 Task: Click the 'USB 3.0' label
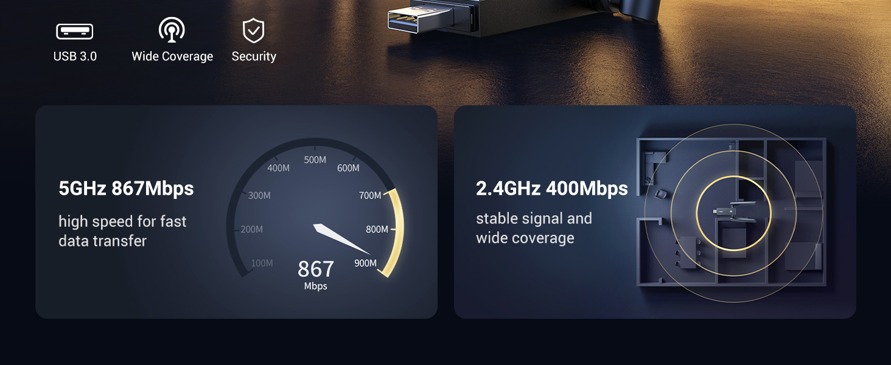75,57
